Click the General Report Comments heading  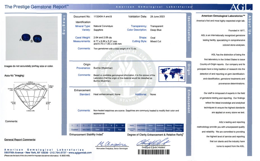coord(20,140)
